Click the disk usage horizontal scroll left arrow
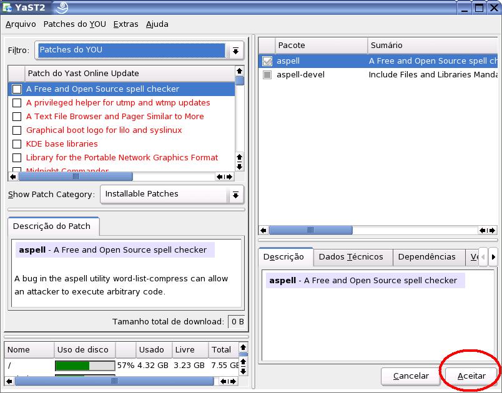The height and width of the screenshot is (393, 502). coord(9,381)
